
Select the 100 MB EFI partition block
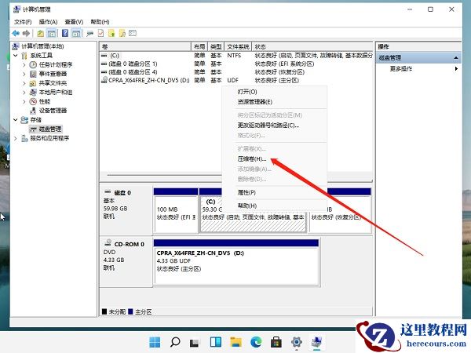click(x=176, y=210)
